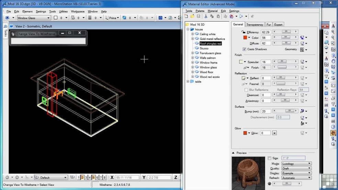Select the Wood red exotic material
This screenshot has width=338, height=190.
[x=210, y=76]
